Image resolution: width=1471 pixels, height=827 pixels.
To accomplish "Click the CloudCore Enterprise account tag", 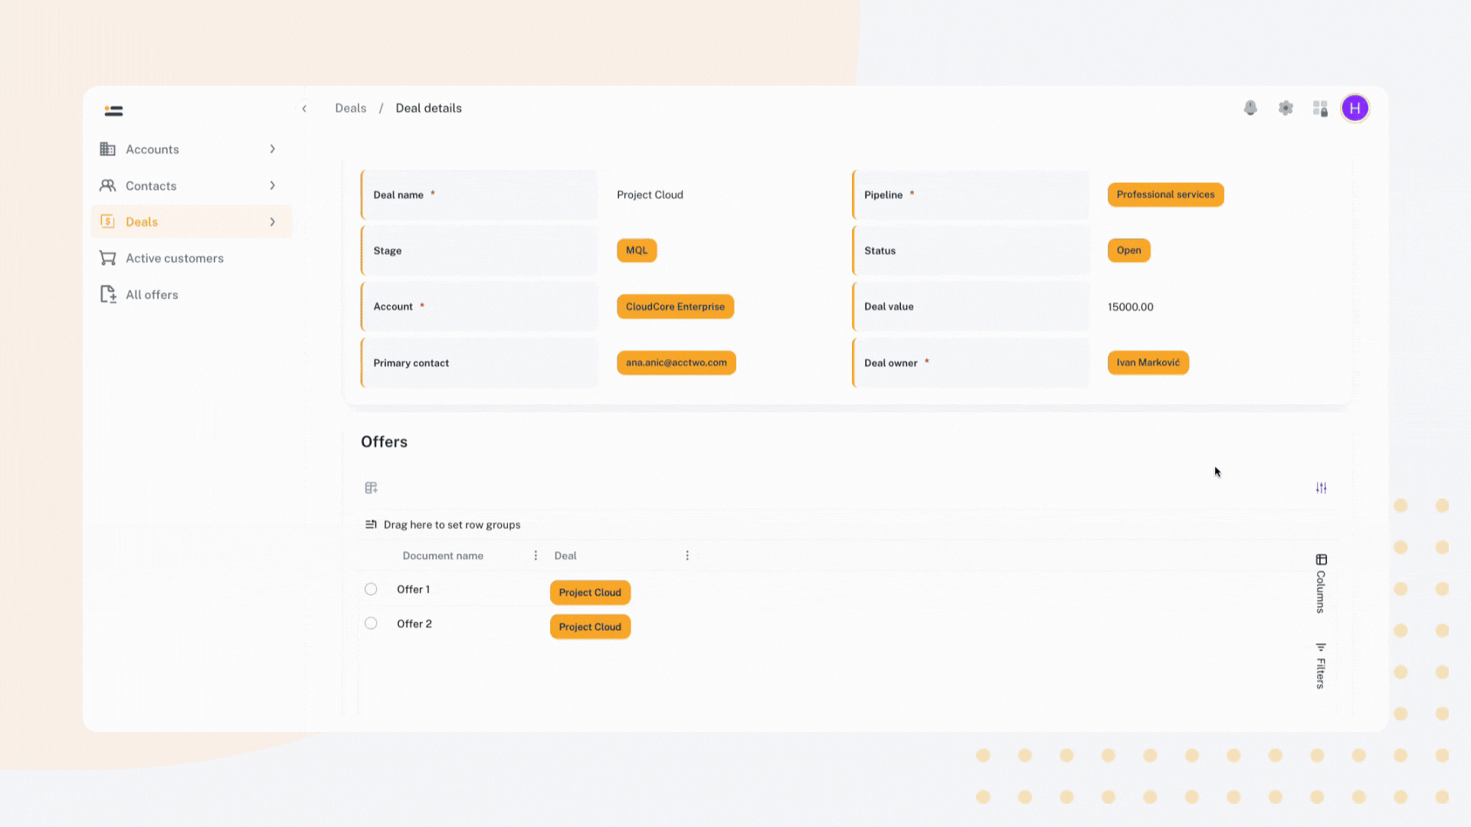I will 675,306.
